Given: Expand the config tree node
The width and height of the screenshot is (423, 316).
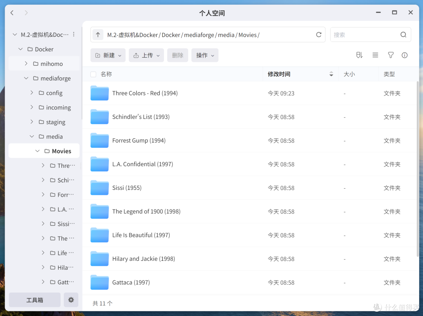Looking at the screenshot, I should [x=32, y=93].
